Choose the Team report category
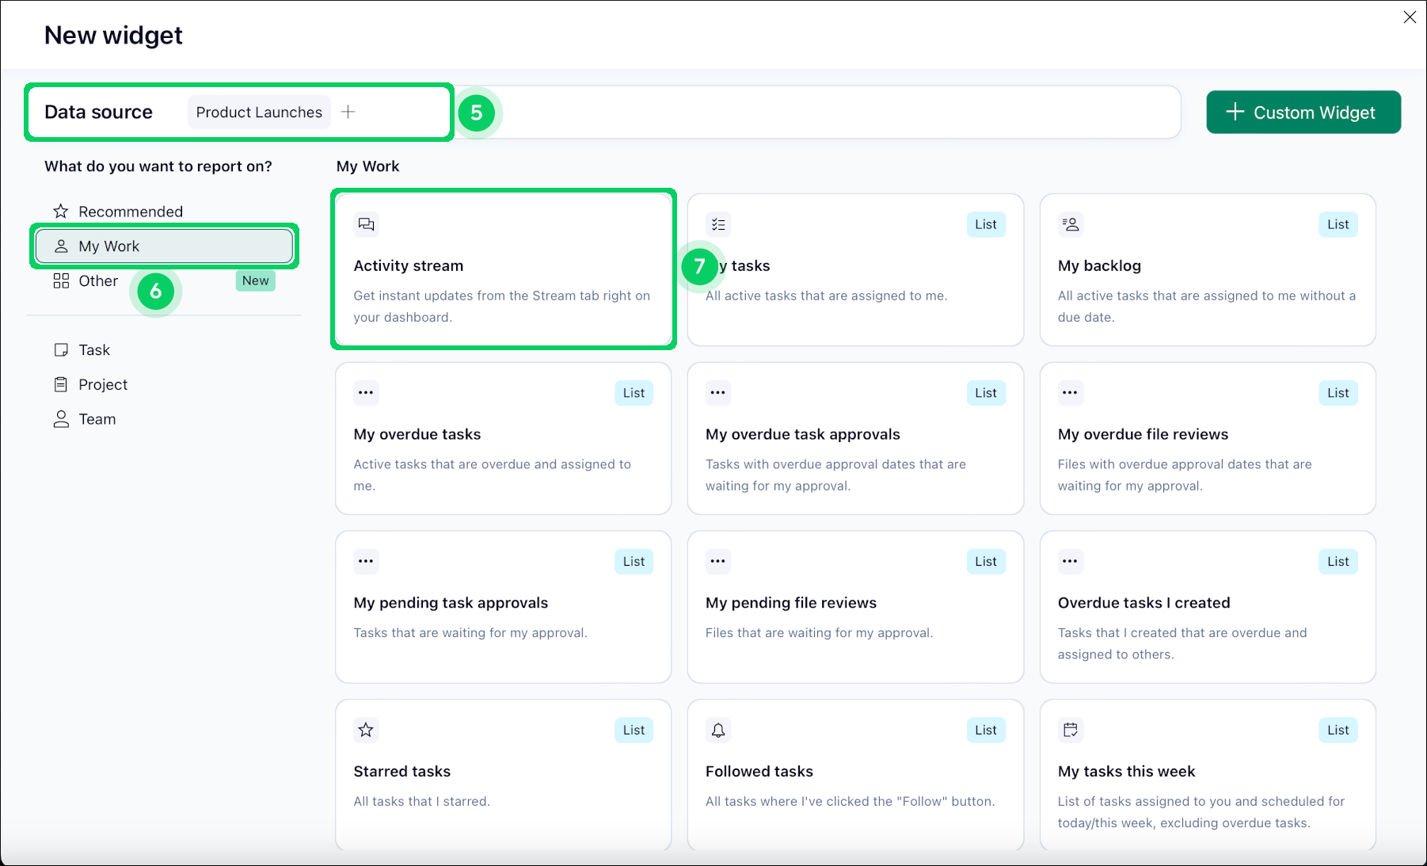 [97, 419]
